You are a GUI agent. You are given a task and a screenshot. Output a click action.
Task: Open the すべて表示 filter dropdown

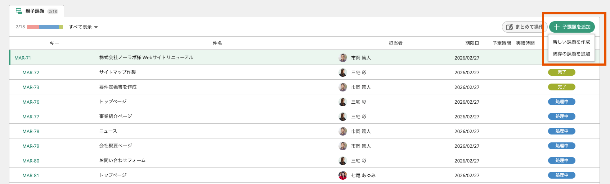(x=84, y=27)
